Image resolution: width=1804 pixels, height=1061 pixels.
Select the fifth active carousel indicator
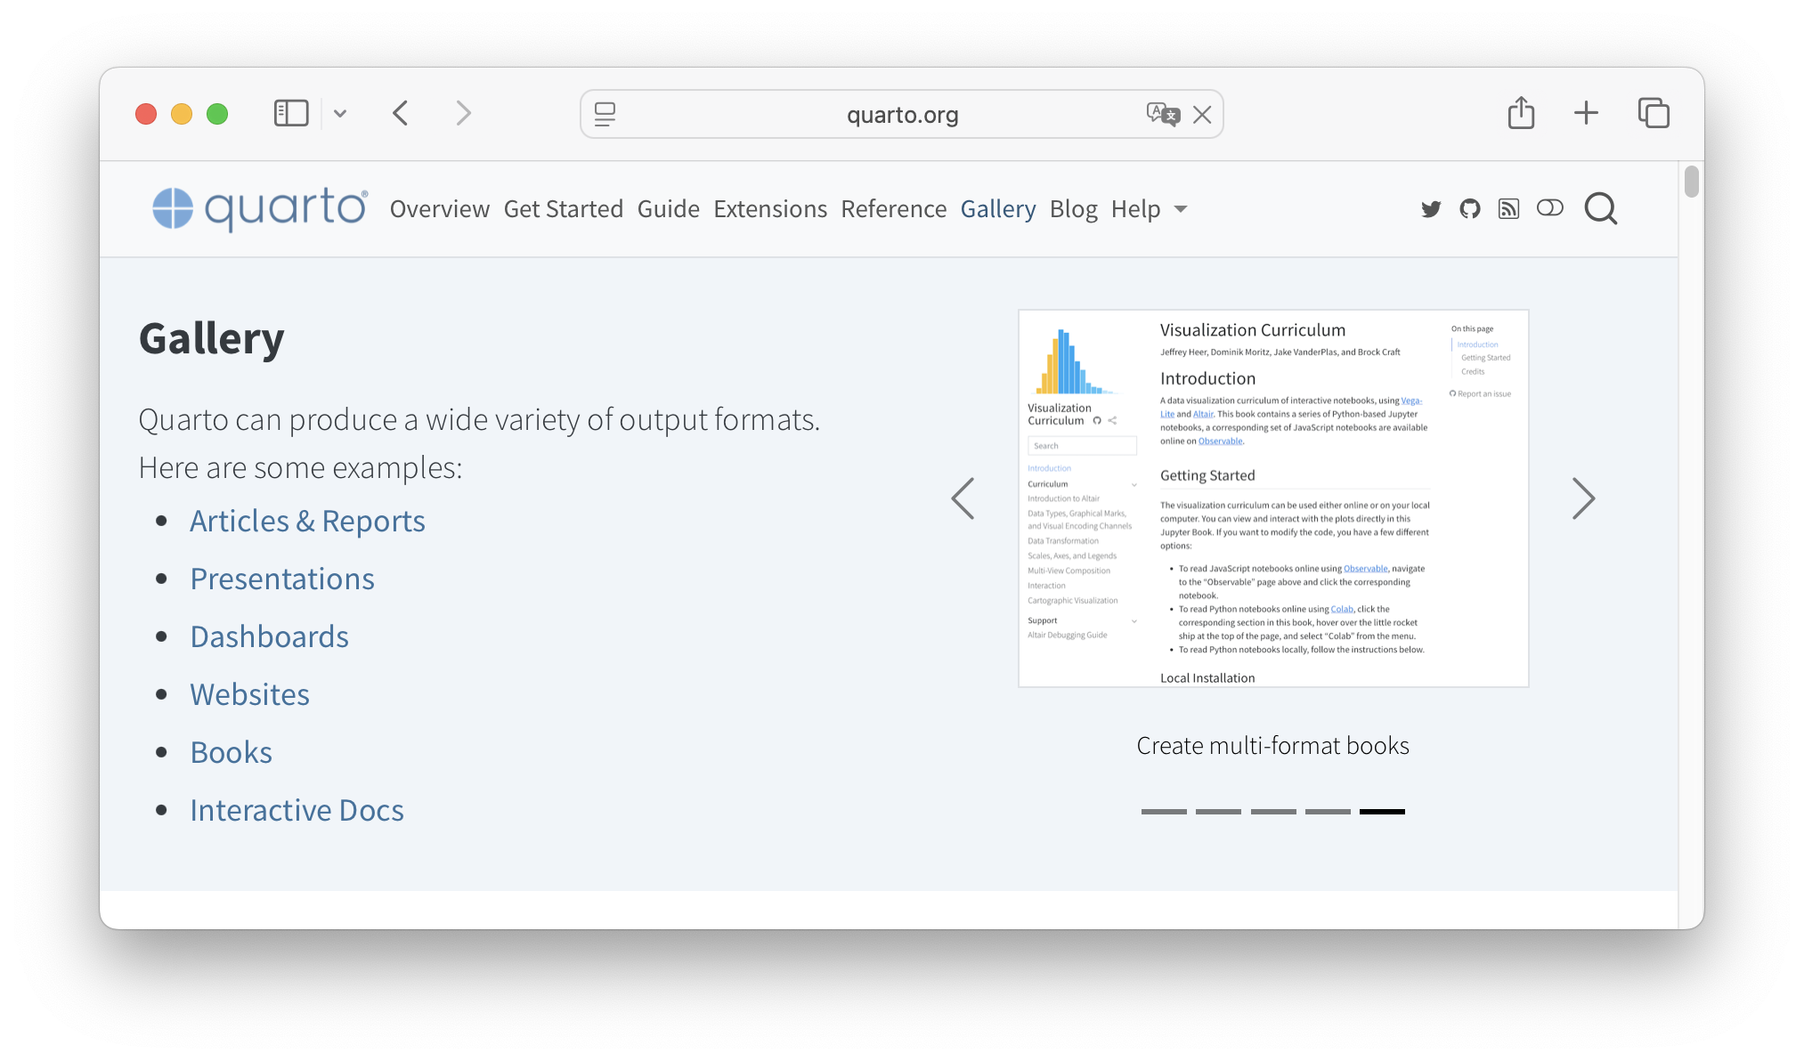pyautogui.click(x=1382, y=812)
